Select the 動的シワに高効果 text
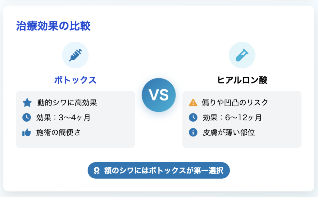318x197 pixels. click(67, 103)
